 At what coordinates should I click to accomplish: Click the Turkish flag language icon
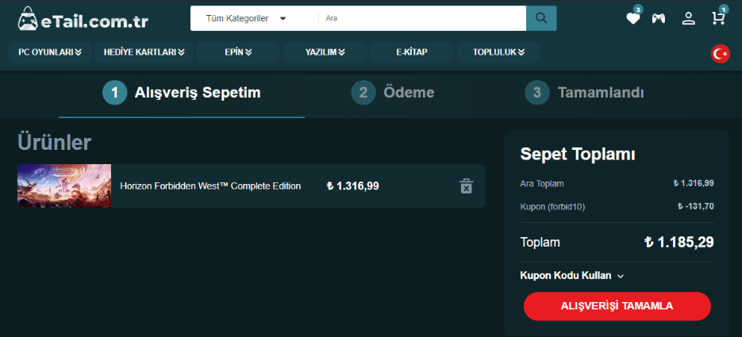coord(721,54)
